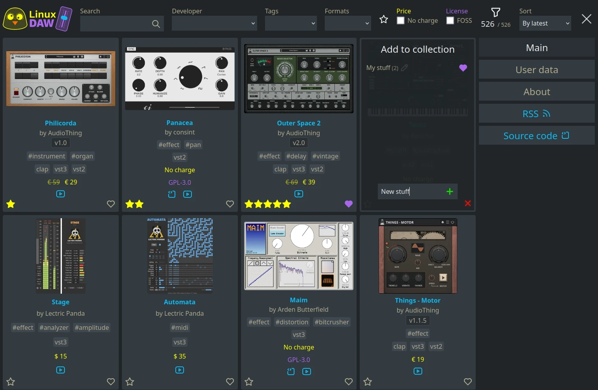Filter by #organ tag on Philicorda
The width and height of the screenshot is (598, 390).
tap(82, 156)
